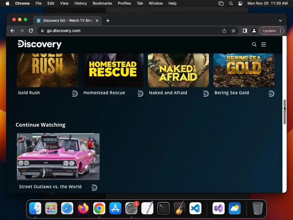This screenshot has width=293, height=220.
Task: Open the Apple menu
Action: (x=7, y=3)
